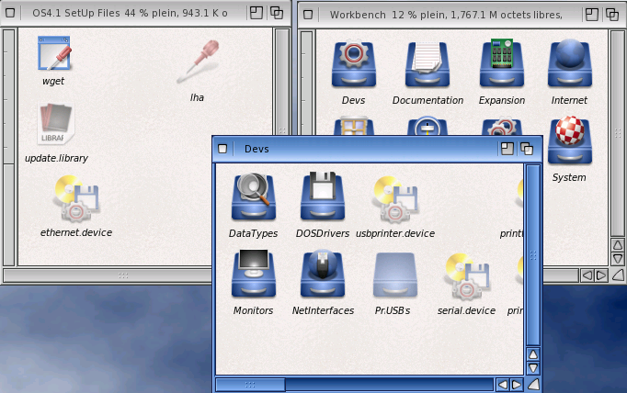
Task: Open the DOSDrivers drawer
Action: click(323, 196)
